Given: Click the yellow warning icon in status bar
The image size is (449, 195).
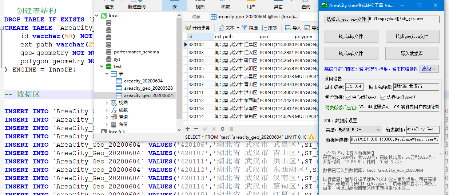Looking at the screenshot, I should pos(311,137).
